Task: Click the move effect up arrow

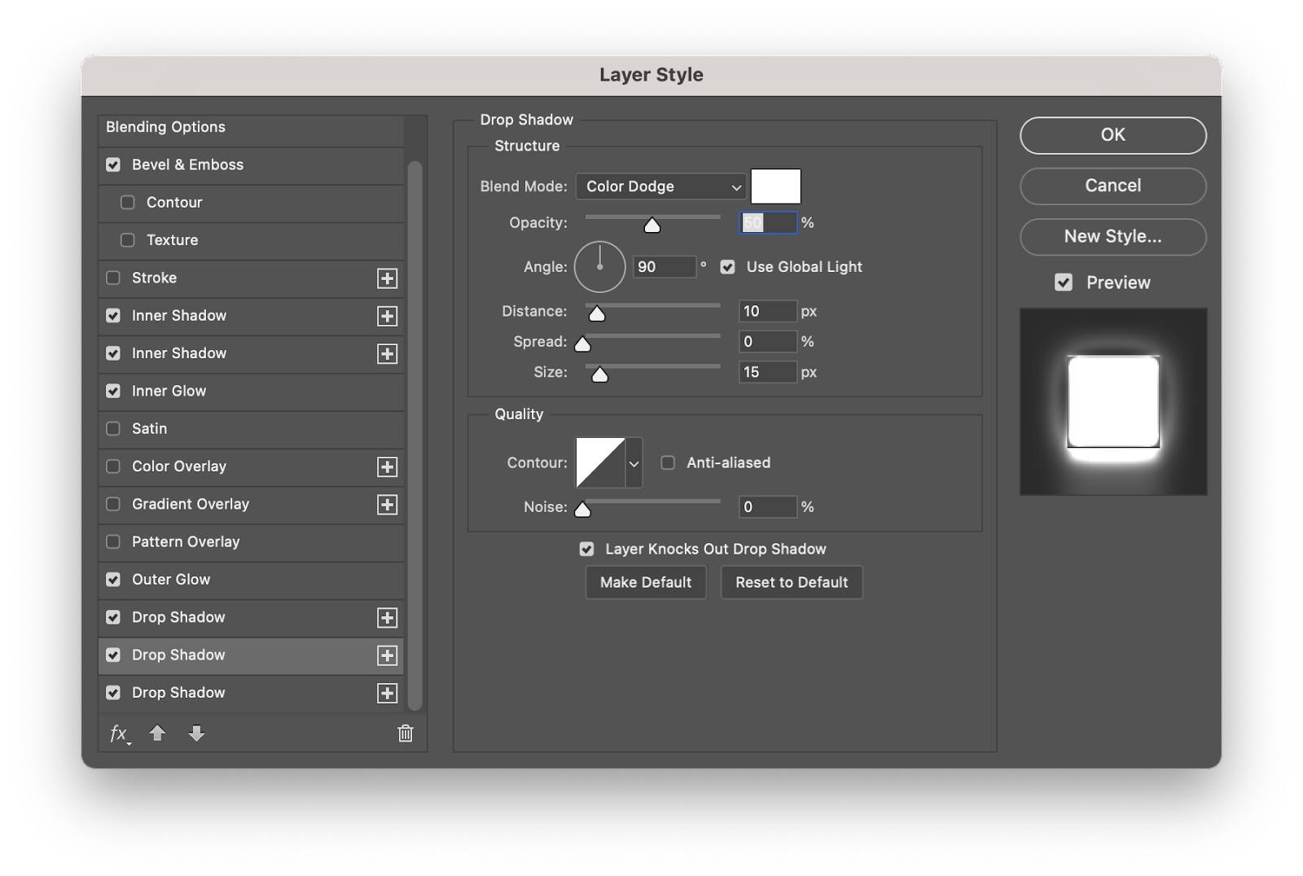Action: click(x=157, y=734)
